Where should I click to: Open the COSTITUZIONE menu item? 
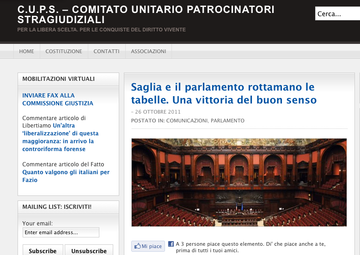(x=64, y=51)
